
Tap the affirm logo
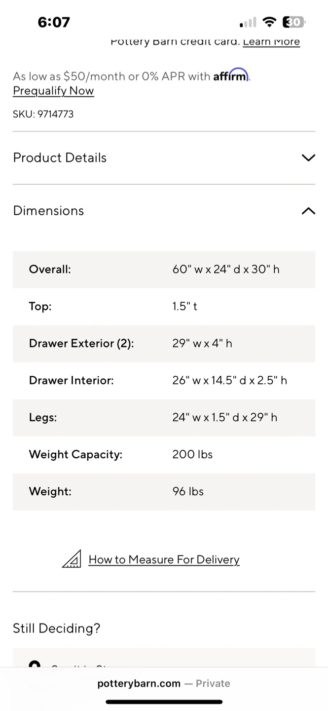click(x=231, y=76)
